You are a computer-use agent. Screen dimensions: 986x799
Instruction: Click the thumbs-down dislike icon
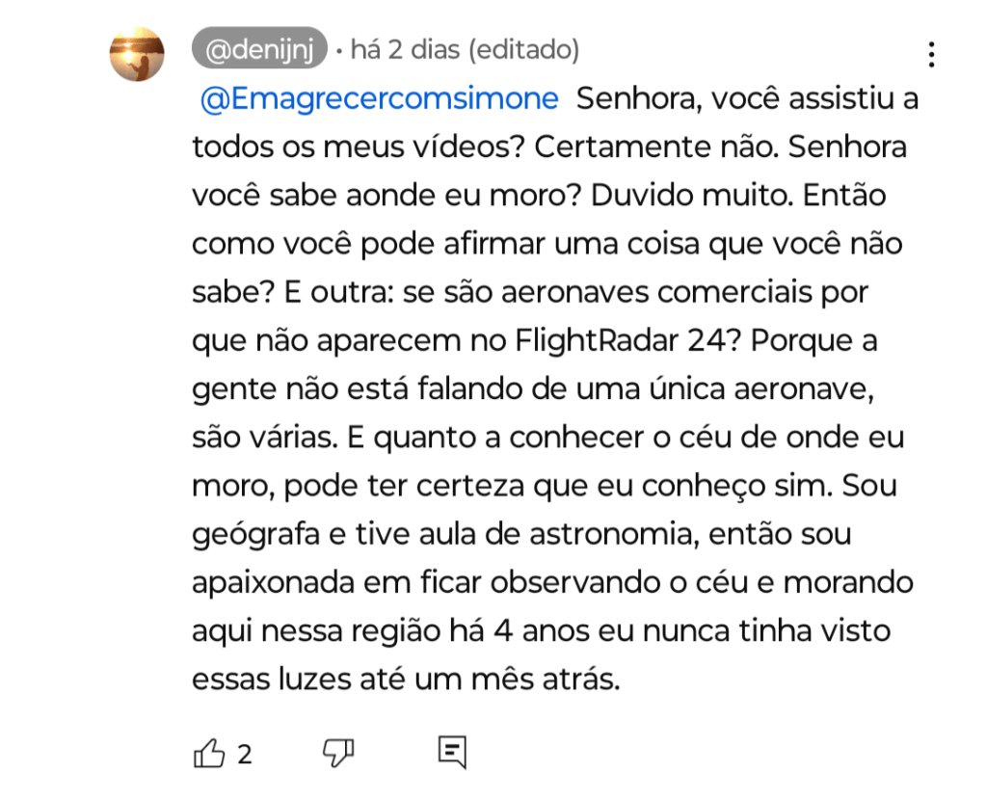tap(338, 753)
